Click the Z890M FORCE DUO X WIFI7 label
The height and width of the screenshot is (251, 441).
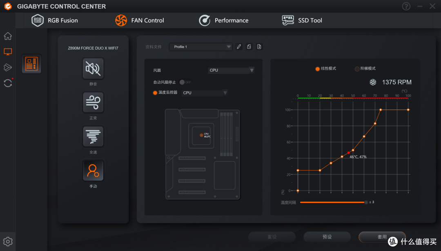click(93, 48)
